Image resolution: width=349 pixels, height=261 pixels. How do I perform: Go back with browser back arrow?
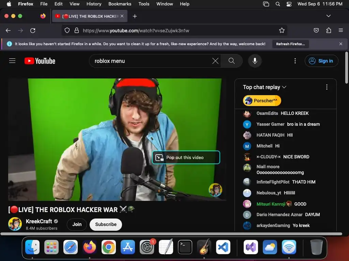(x=8, y=30)
